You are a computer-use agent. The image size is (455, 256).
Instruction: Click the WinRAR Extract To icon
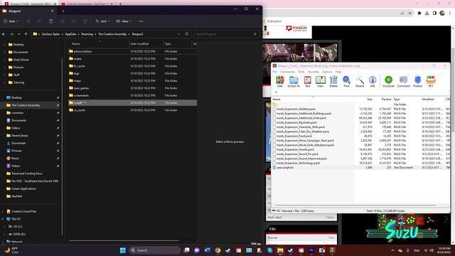pos(294,81)
